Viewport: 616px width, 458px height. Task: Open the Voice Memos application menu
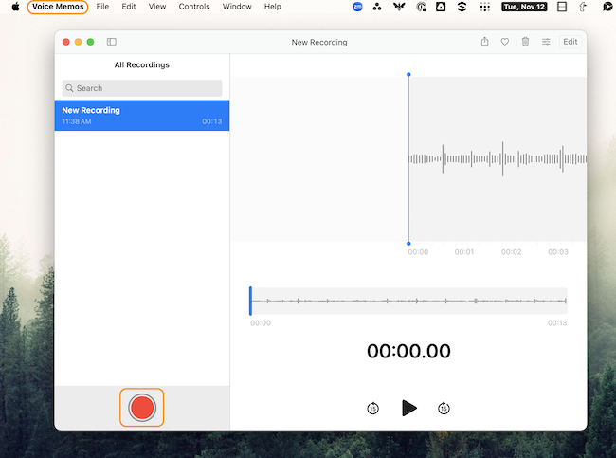[58, 7]
